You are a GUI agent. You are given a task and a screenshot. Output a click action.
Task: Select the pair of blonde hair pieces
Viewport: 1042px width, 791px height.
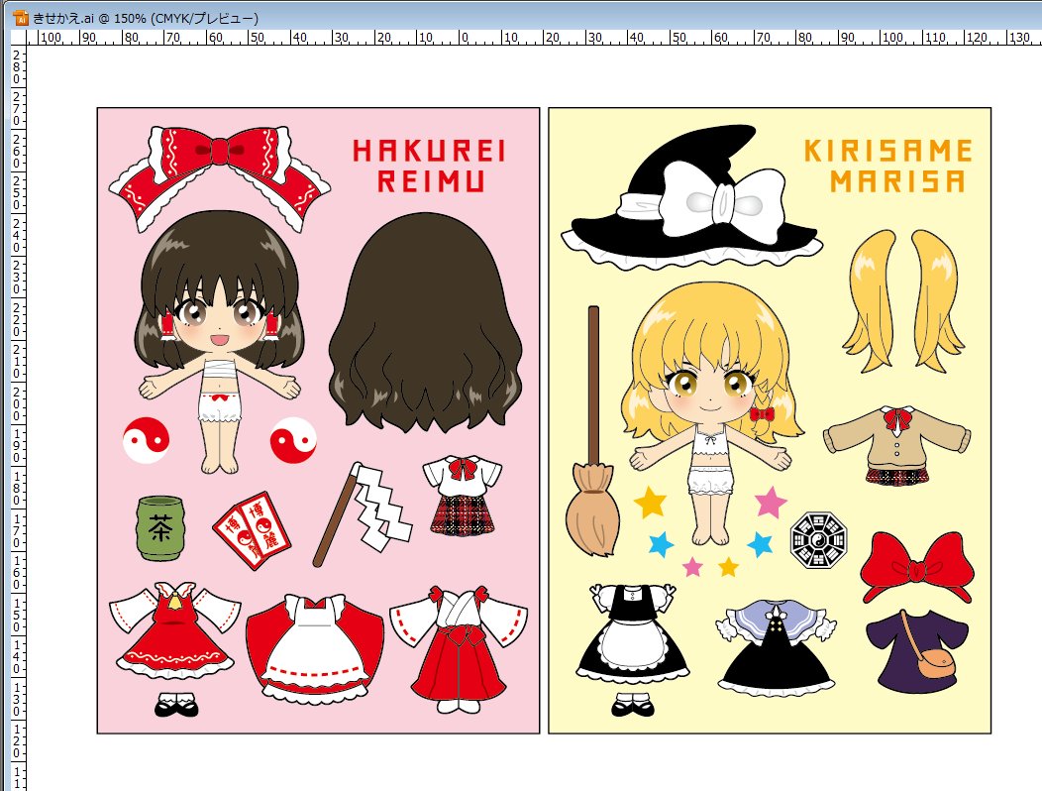click(903, 300)
